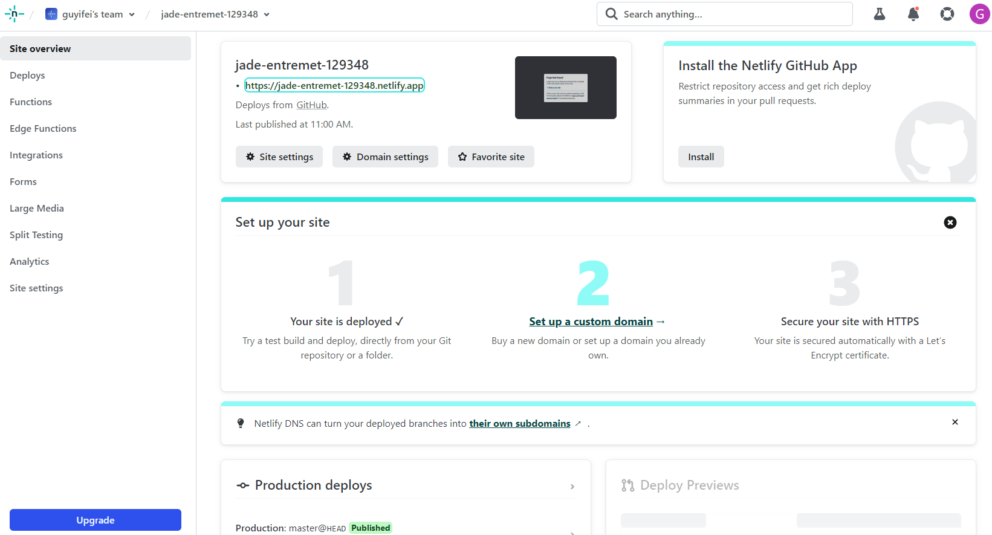Viewport: 992px width, 535px height.
Task: Follow the GitHub deploys link
Action: click(311, 105)
